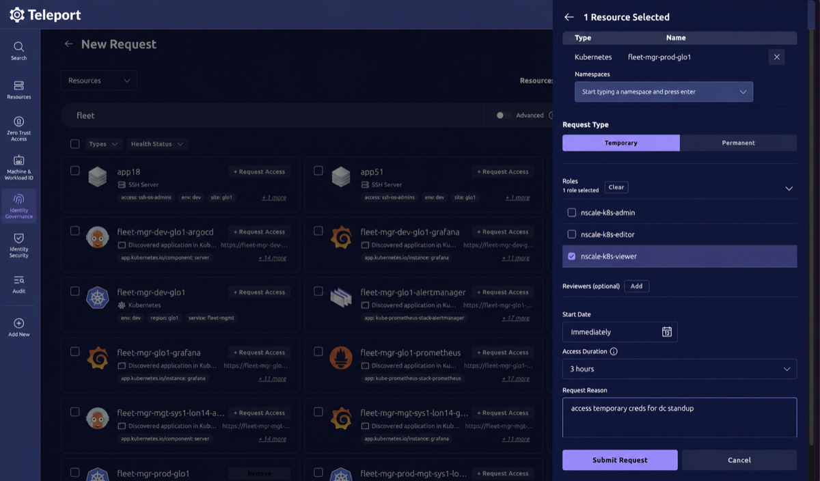Select the Temporary request type
This screenshot has width=820, height=481.
point(621,143)
